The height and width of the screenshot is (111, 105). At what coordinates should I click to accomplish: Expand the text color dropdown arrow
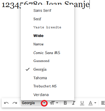pyautogui.click(x=95, y=103)
